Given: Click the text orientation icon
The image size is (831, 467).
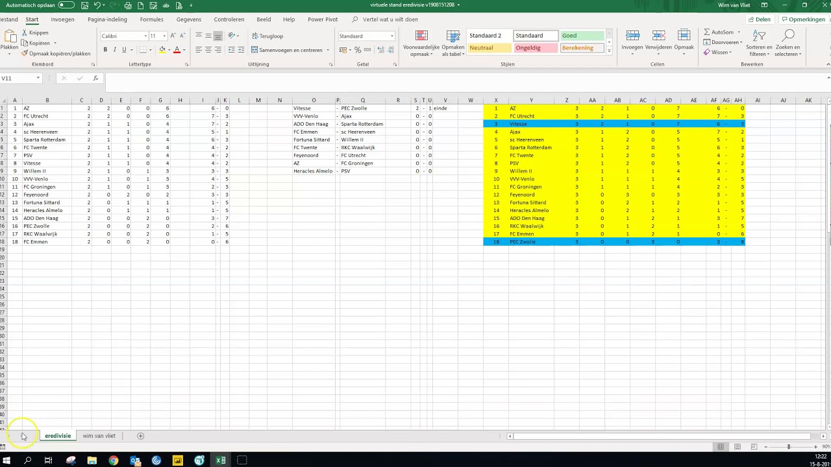Looking at the screenshot, I should (232, 36).
